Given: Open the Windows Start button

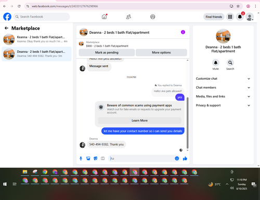Looking at the screenshot, I should [5, 184].
